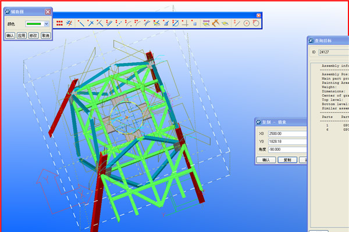
Task: Click the ID field showing 24127
Action: pos(333,52)
